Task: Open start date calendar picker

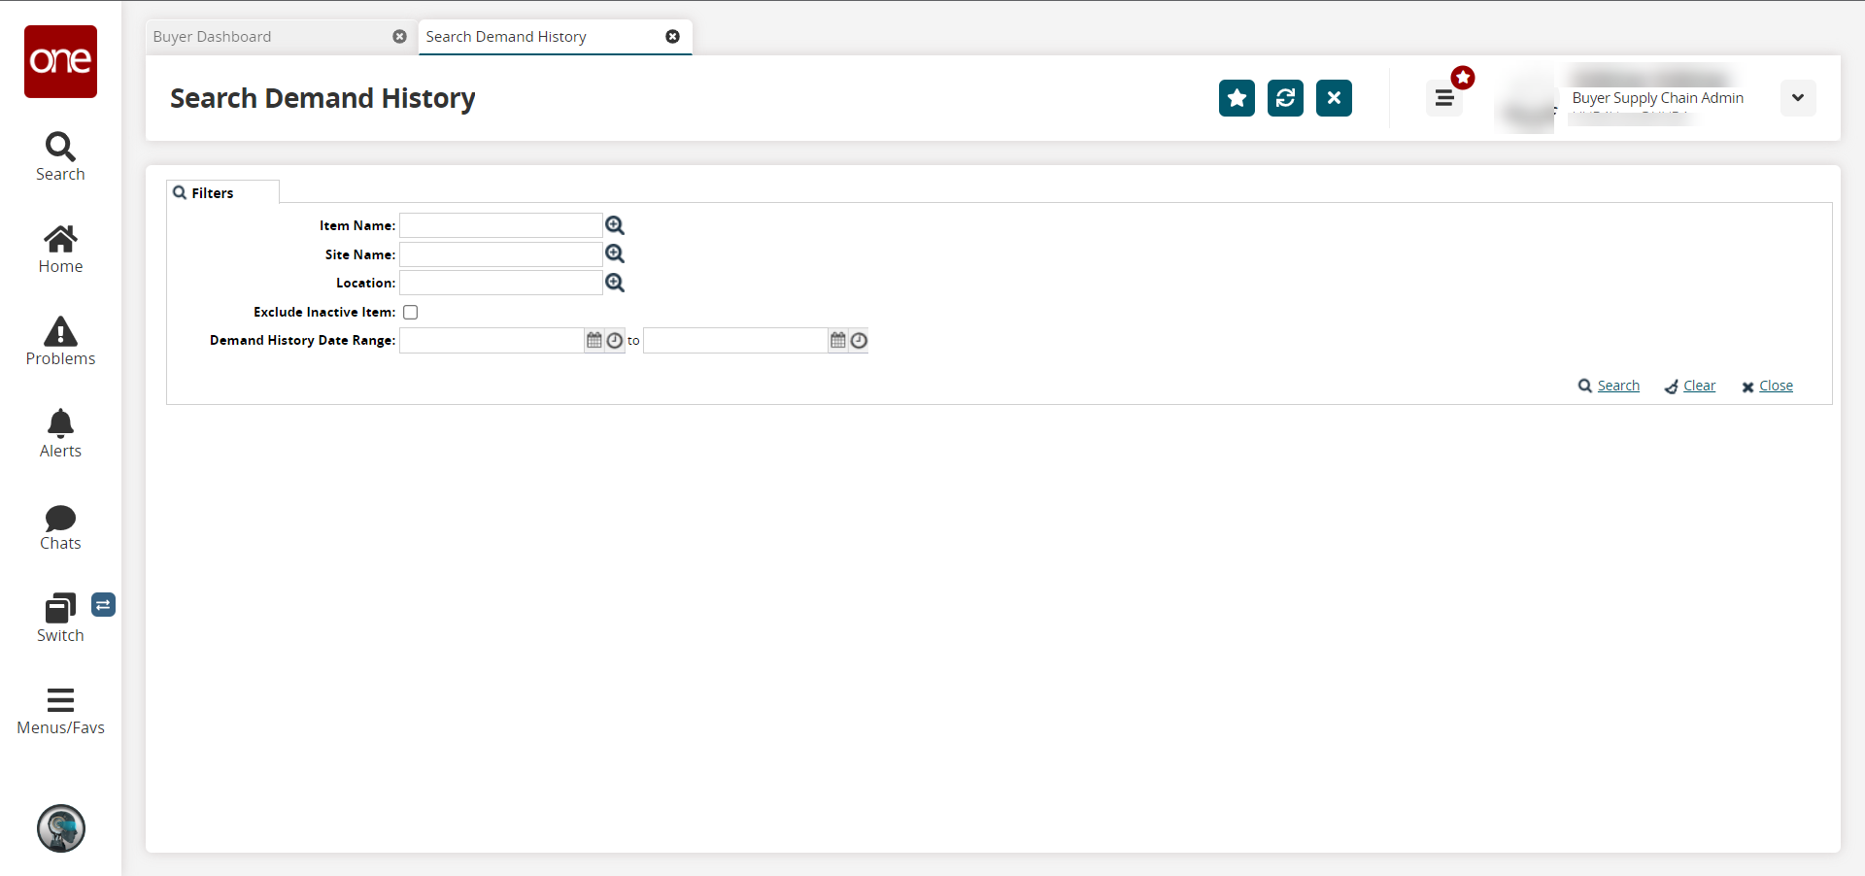Action: point(594,340)
